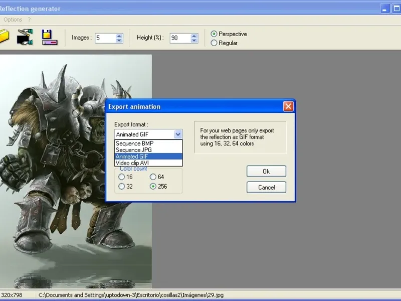Select the Perspective radio button
The height and width of the screenshot is (301, 401).
point(214,34)
